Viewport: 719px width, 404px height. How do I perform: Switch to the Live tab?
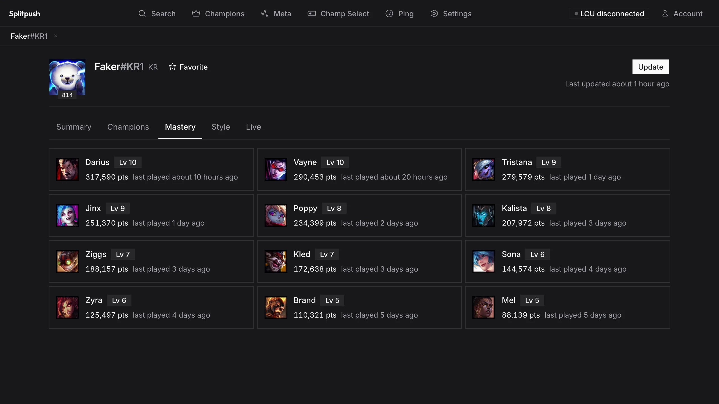[253, 127]
